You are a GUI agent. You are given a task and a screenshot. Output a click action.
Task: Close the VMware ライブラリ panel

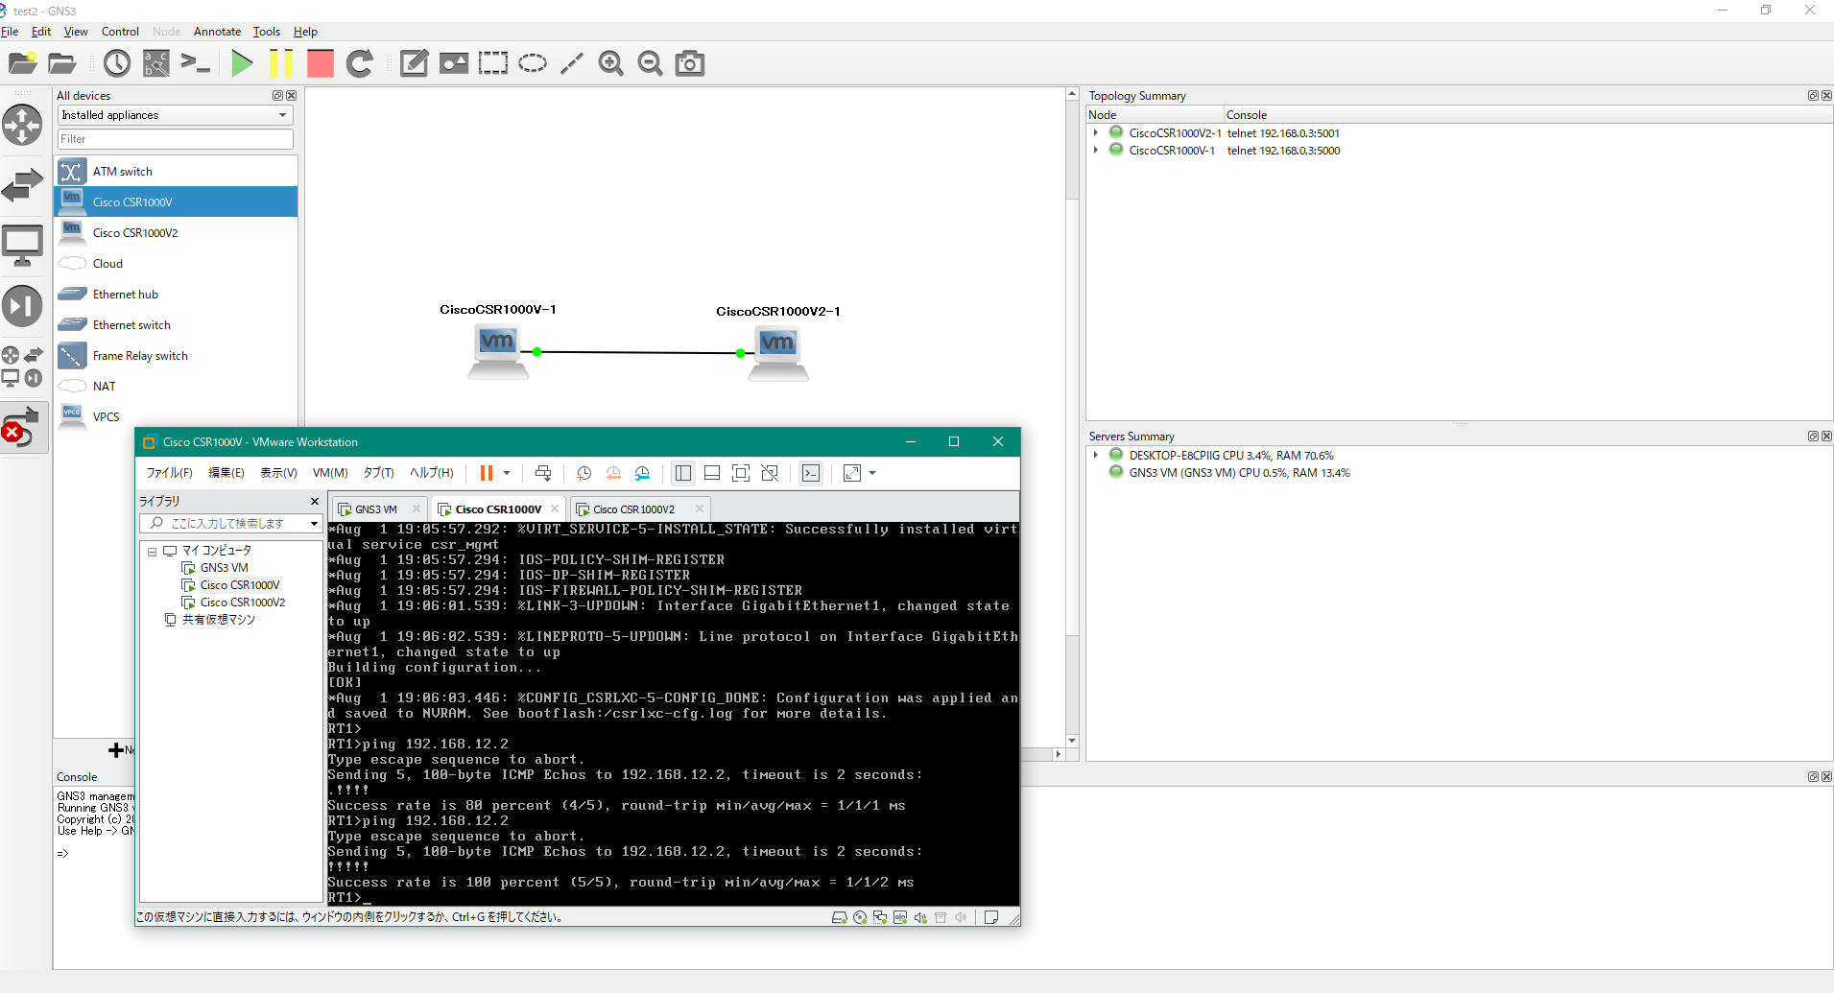coord(315,502)
